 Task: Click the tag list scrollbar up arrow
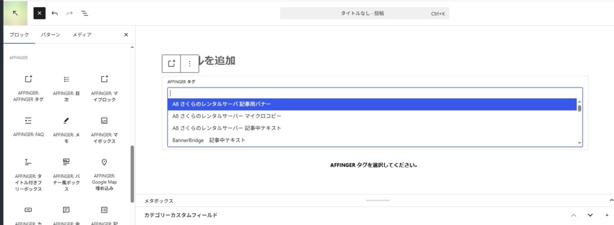click(x=580, y=101)
